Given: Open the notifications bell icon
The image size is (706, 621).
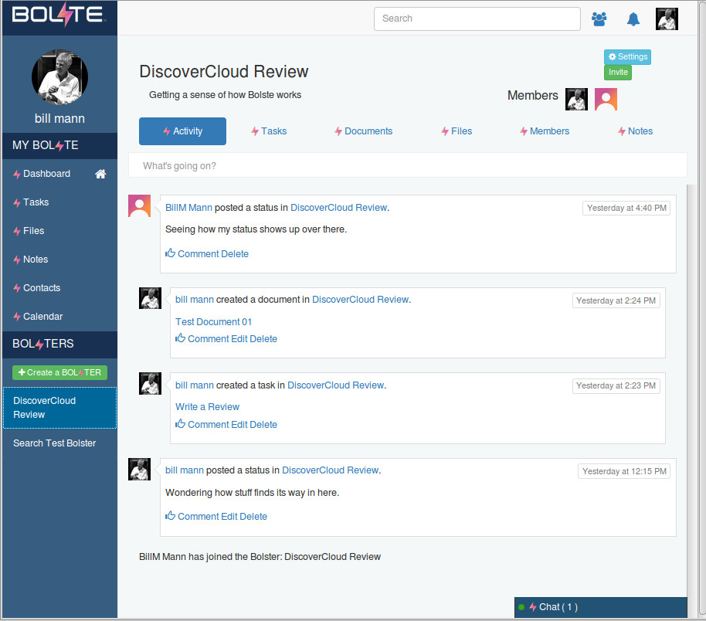Looking at the screenshot, I should point(633,19).
